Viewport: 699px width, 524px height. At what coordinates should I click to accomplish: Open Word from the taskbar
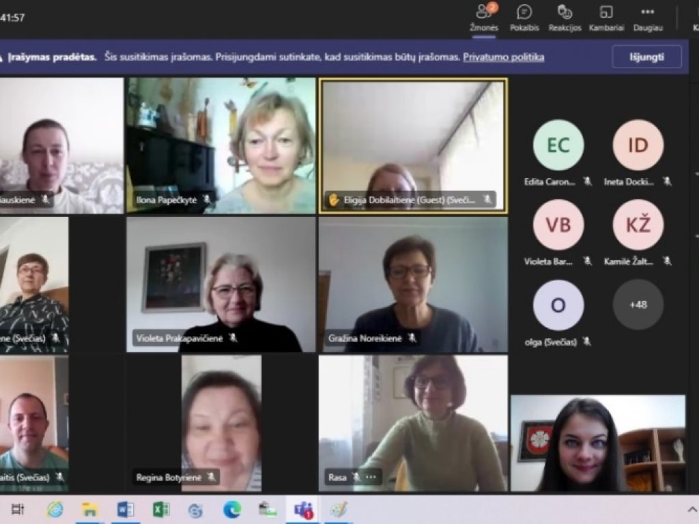click(126, 509)
